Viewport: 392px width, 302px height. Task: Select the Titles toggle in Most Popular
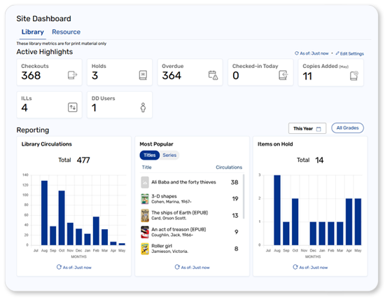[150, 155]
